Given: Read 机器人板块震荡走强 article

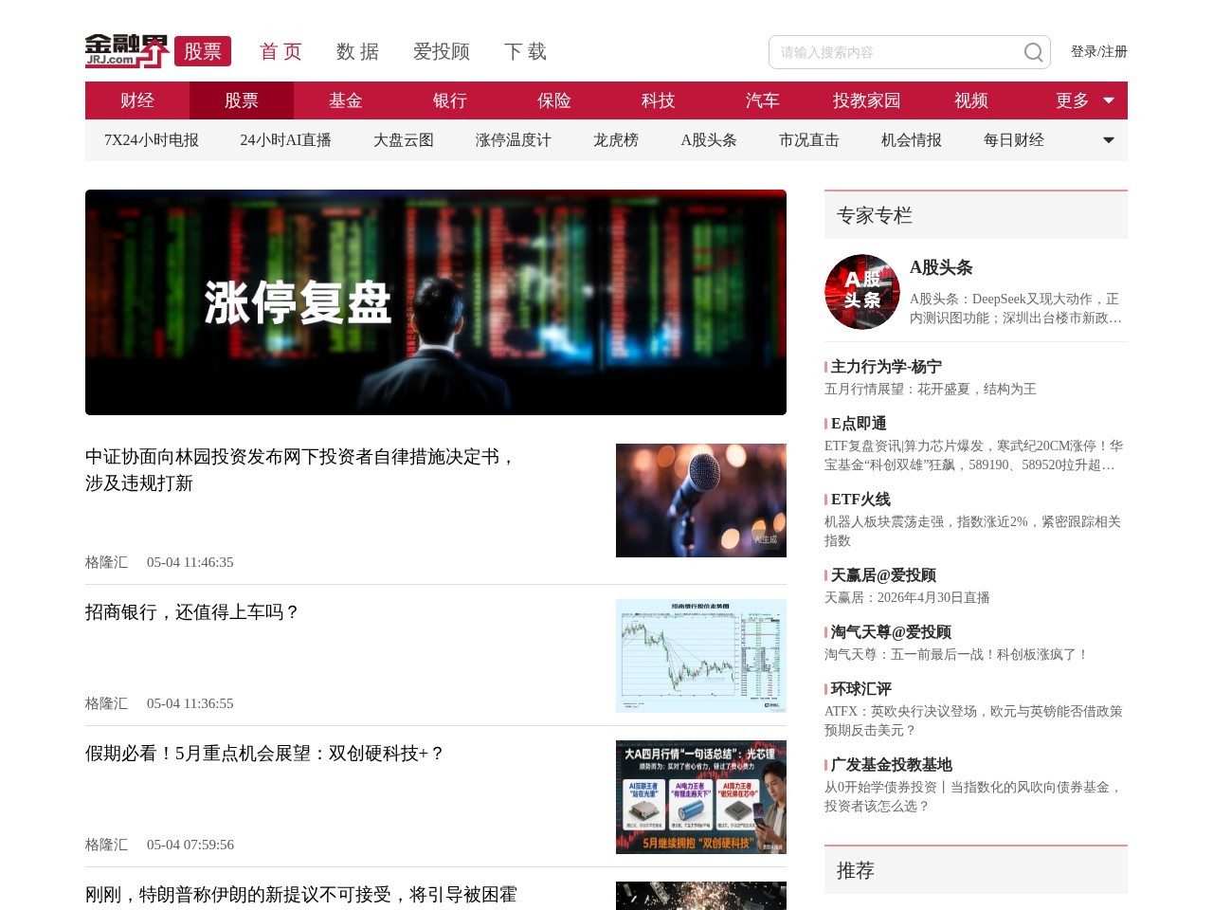Looking at the screenshot, I should (x=973, y=532).
